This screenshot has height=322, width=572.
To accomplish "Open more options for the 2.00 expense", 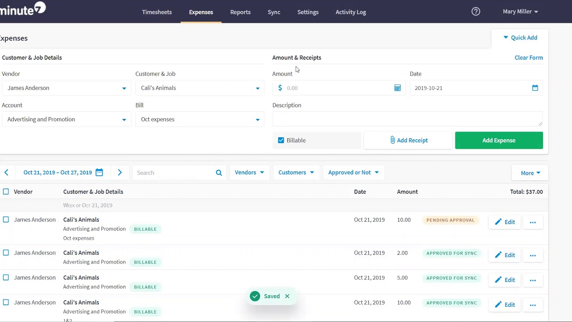I will (533, 255).
